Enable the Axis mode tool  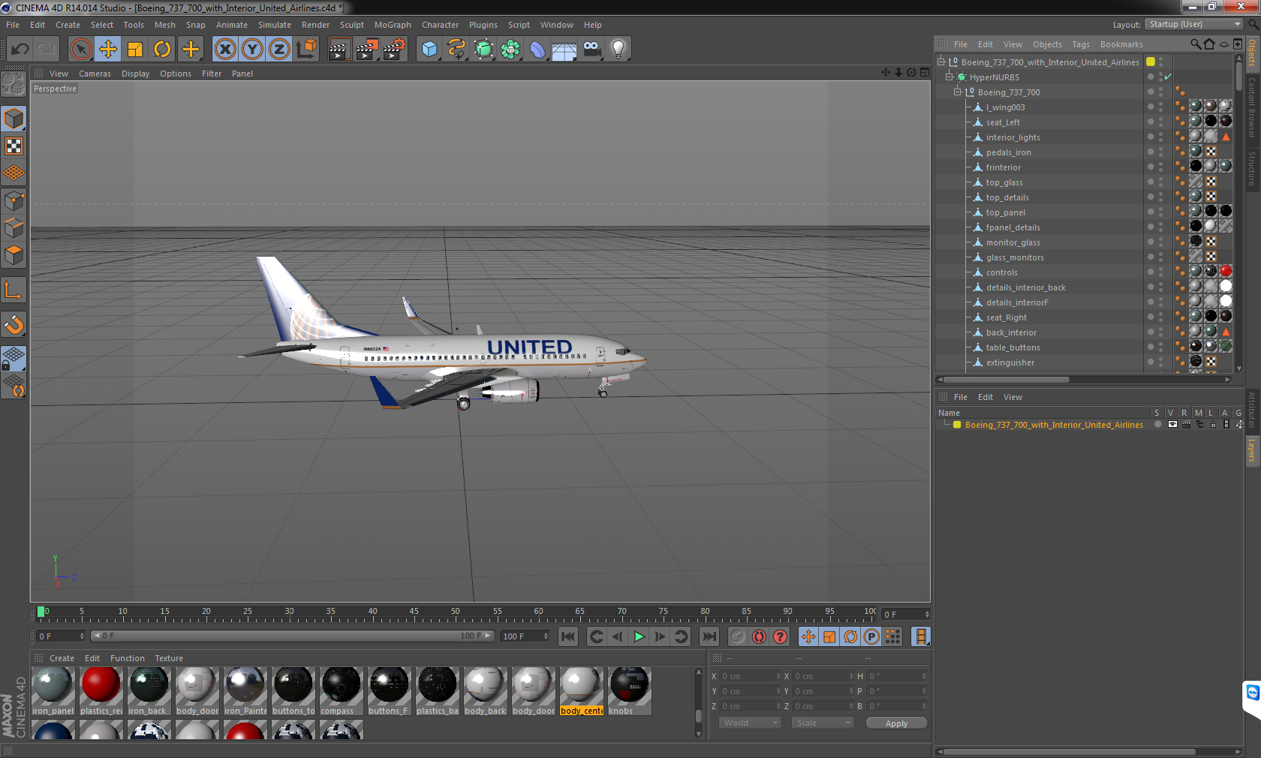pos(14,290)
